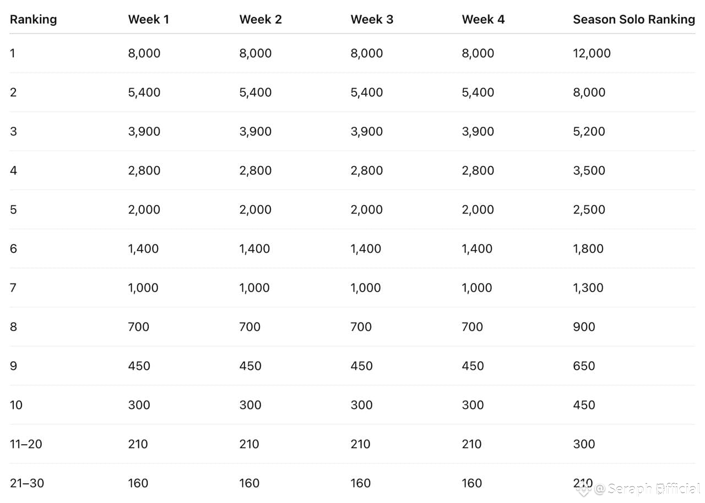This screenshot has width=705, height=503.
Task: Click the 5,200 season reward cell
Action: tap(589, 132)
